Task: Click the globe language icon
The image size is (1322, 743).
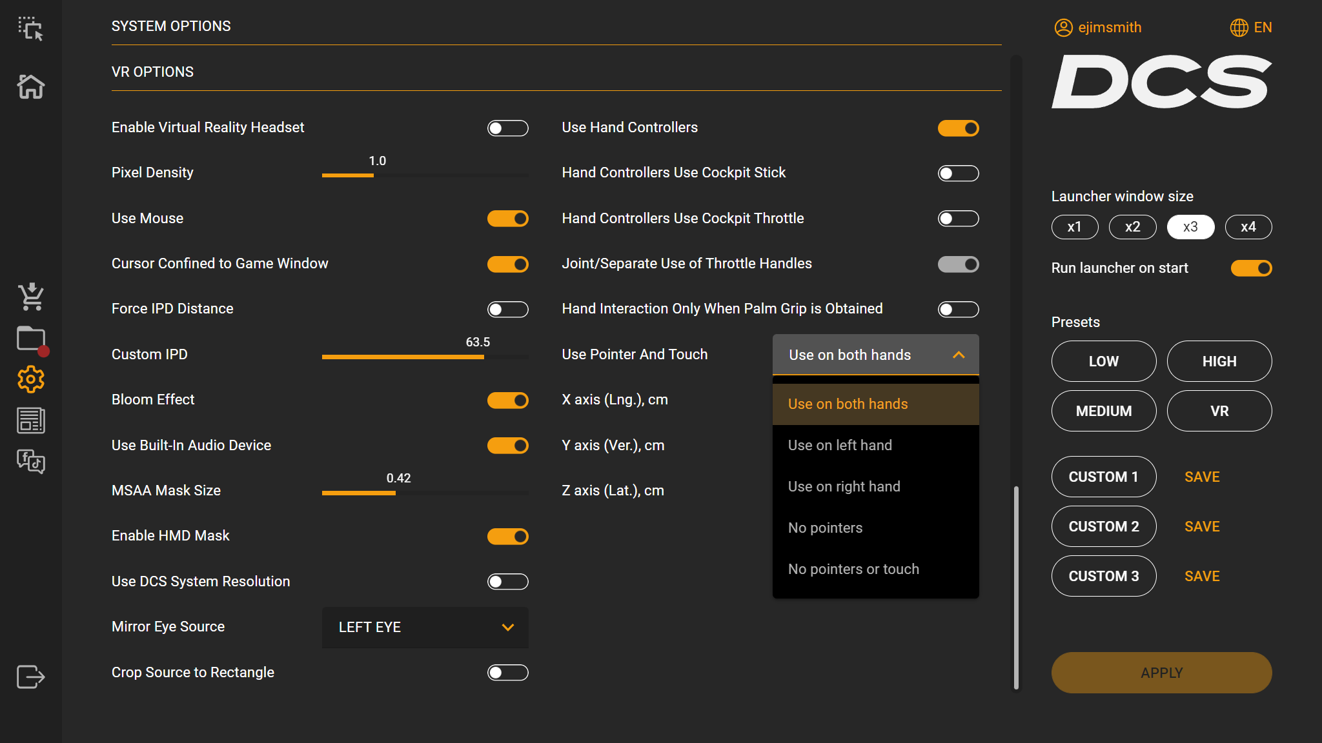Action: tap(1239, 28)
